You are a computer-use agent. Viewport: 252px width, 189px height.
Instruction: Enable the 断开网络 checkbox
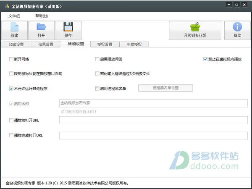(11, 59)
